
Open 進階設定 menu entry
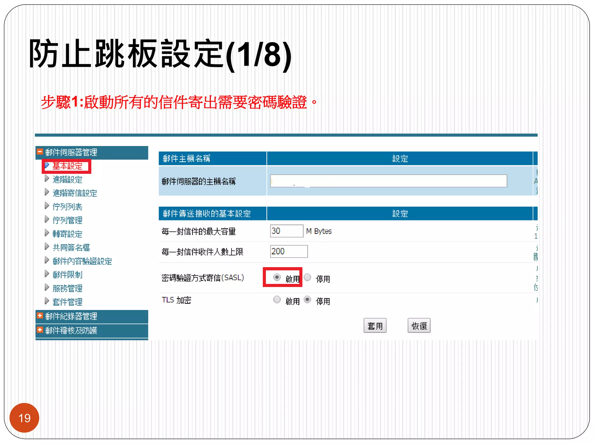67,180
